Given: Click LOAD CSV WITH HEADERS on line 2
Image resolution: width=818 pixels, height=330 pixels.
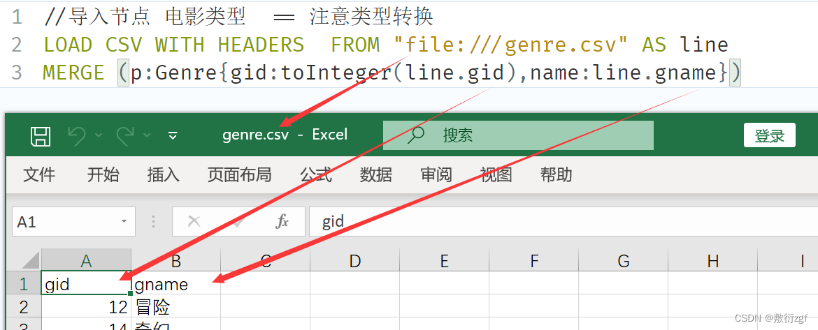Looking at the screenshot, I should click(173, 45).
